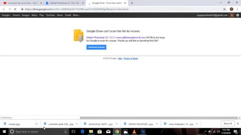Go back to the previous page
This screenshot has height=135, width=241.
(x=4, y=9)
